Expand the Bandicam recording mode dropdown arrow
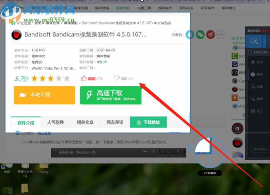Screen dimensions: 270x195 264,41
